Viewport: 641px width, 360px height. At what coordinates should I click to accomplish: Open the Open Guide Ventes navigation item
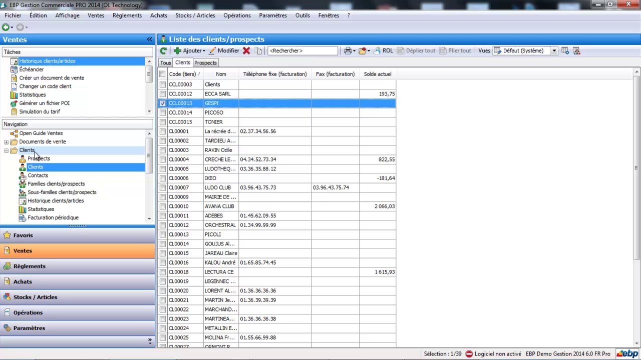tap(41, 133)
